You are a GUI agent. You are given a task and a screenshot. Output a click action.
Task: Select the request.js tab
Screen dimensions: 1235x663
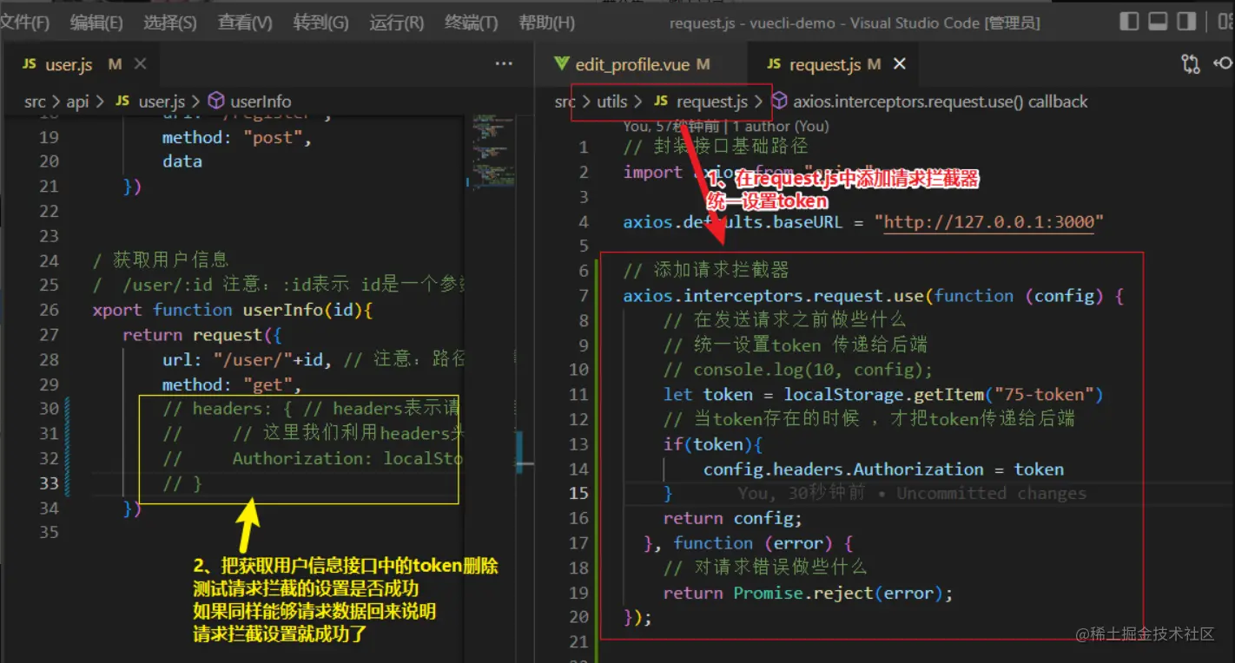click(x=835, y=64)
